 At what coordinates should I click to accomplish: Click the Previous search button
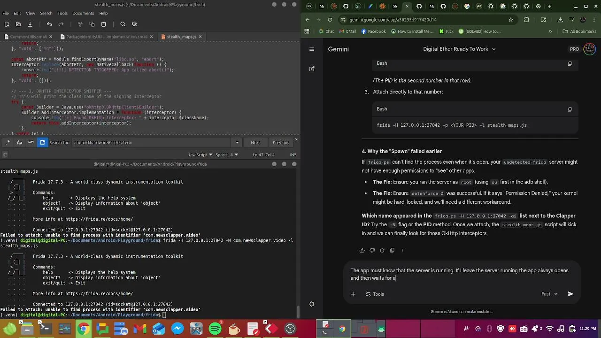pos(281,143)
